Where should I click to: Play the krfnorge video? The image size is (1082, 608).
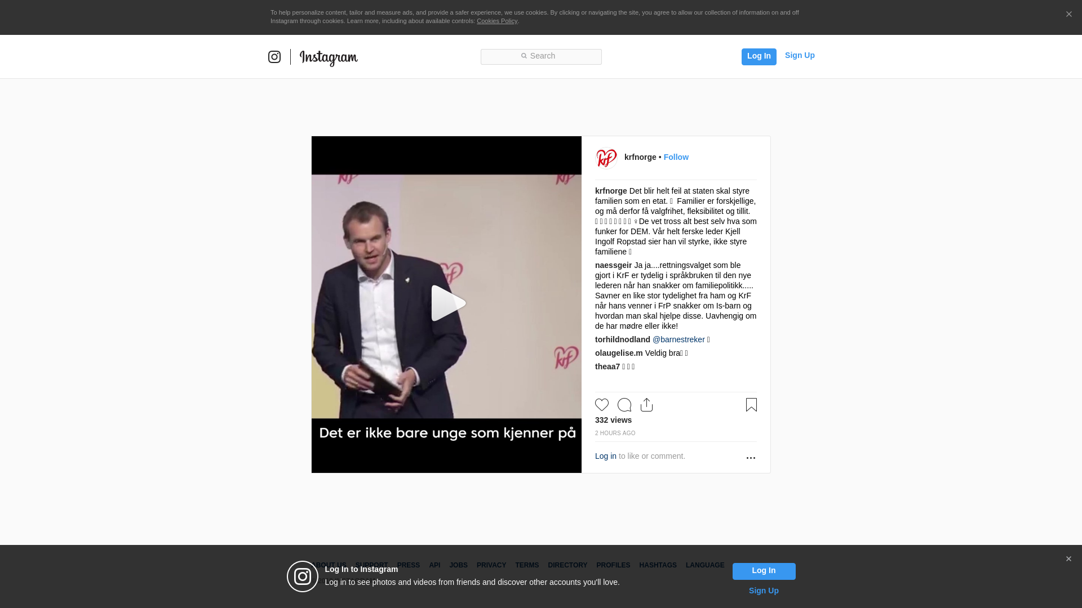pyautogui.click(x=447, y=303)
